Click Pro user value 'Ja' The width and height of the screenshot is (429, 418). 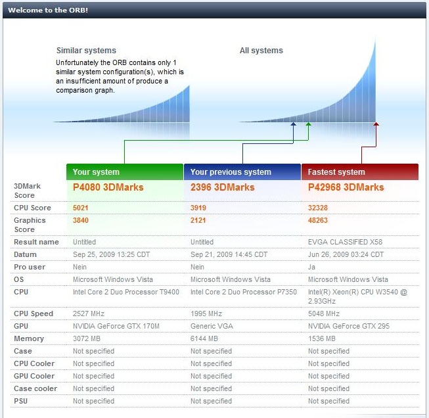(x=311, y=267)
